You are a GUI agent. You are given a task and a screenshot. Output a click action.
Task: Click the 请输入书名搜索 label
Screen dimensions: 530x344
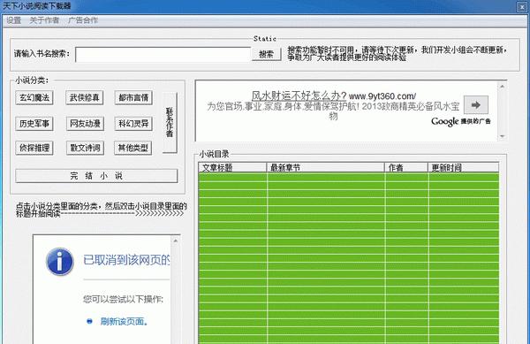point(42,54)
